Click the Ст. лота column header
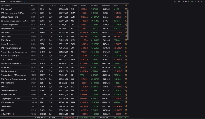This screenshot has height=119, width=205. click(x=52, y=5)
